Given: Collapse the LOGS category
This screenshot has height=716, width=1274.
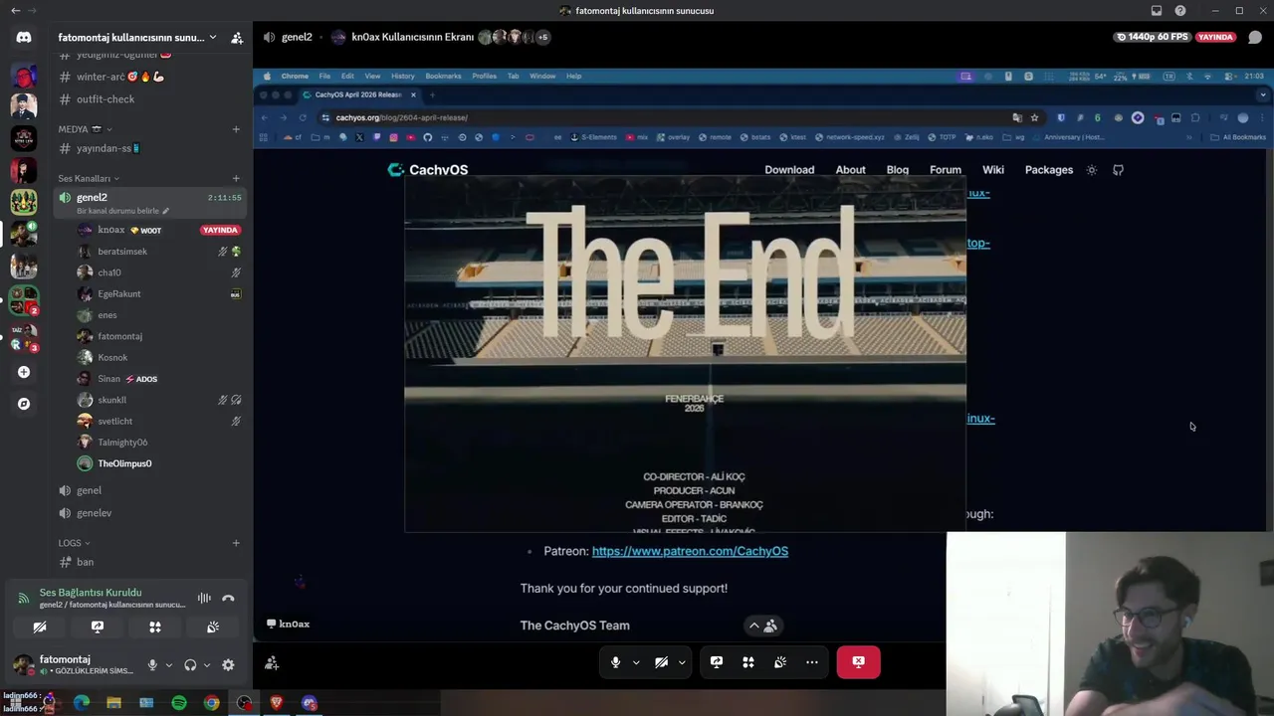Looking at the screenshot, I should click(x=74, y=543).
